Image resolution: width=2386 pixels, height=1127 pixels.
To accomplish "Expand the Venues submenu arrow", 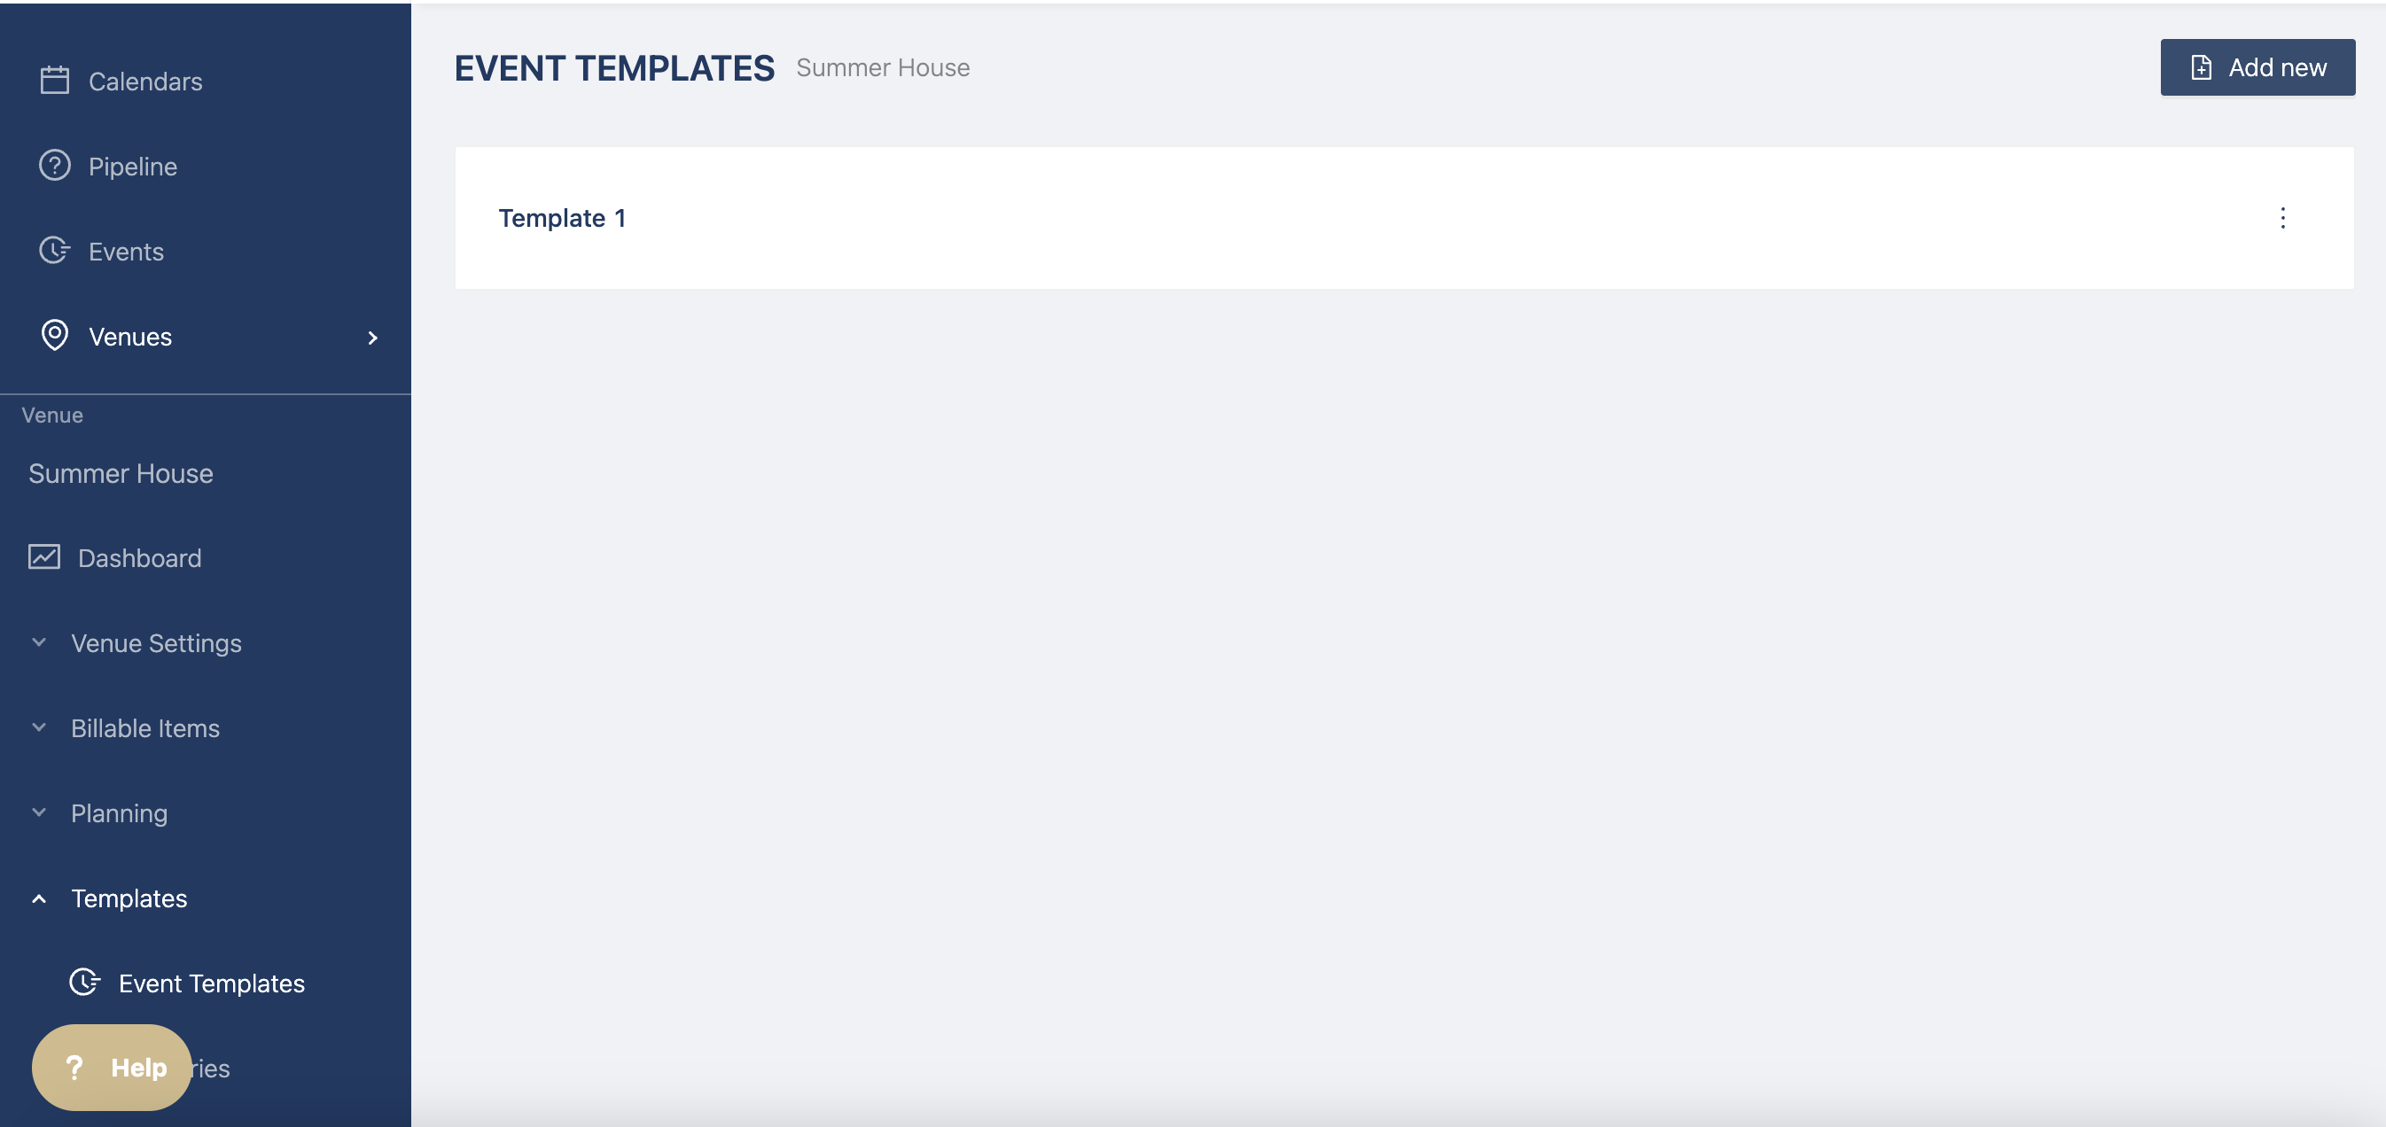I will [x=372, y=338].
